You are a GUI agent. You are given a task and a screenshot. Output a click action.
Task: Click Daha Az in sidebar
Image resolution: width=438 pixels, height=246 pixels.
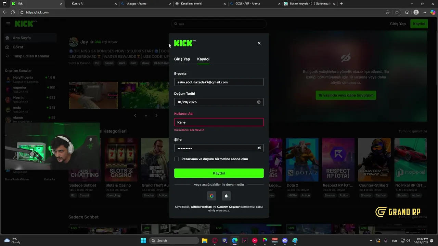(x=50, y=179)
